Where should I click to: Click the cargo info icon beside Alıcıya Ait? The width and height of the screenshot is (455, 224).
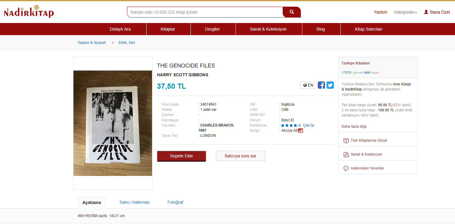click(301, 130)
